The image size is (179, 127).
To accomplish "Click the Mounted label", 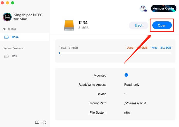I will pyautogui.click(x=100, y=75).
